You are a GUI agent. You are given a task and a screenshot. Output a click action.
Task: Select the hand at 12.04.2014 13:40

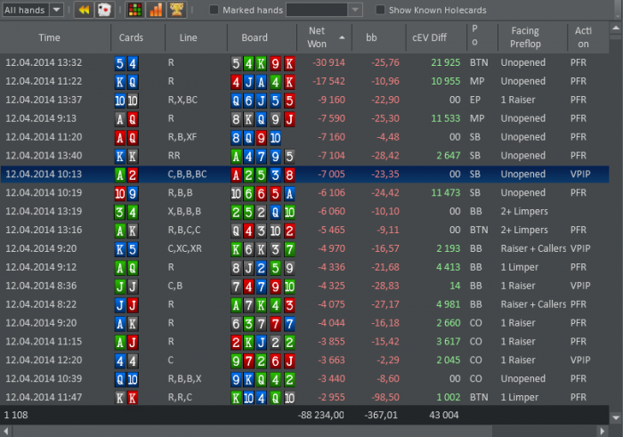(x=304, y=156)
